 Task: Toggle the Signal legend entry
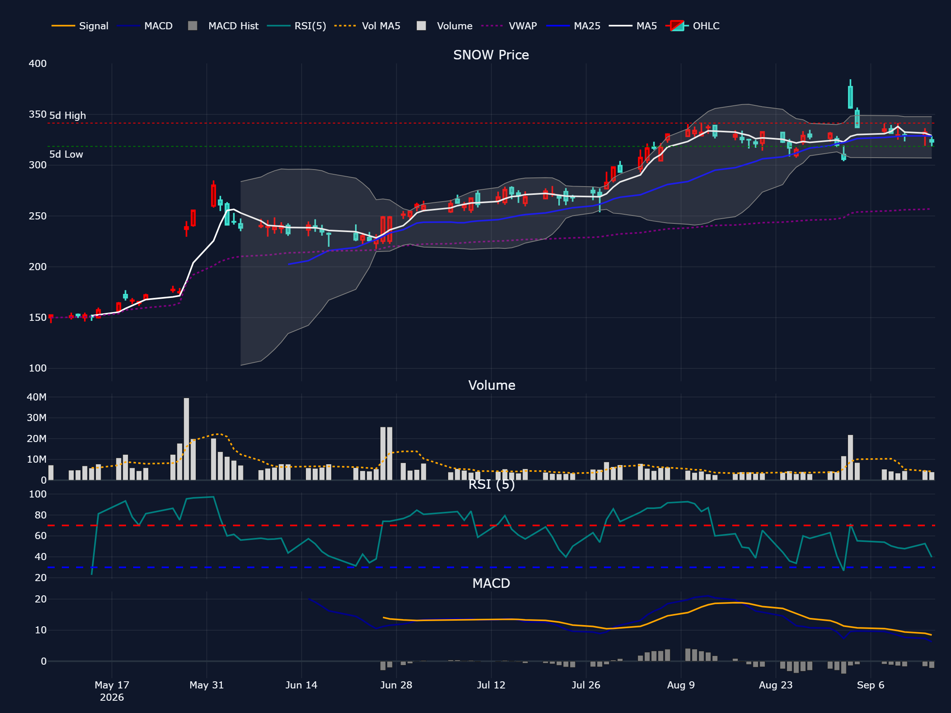tap(80, 26)
